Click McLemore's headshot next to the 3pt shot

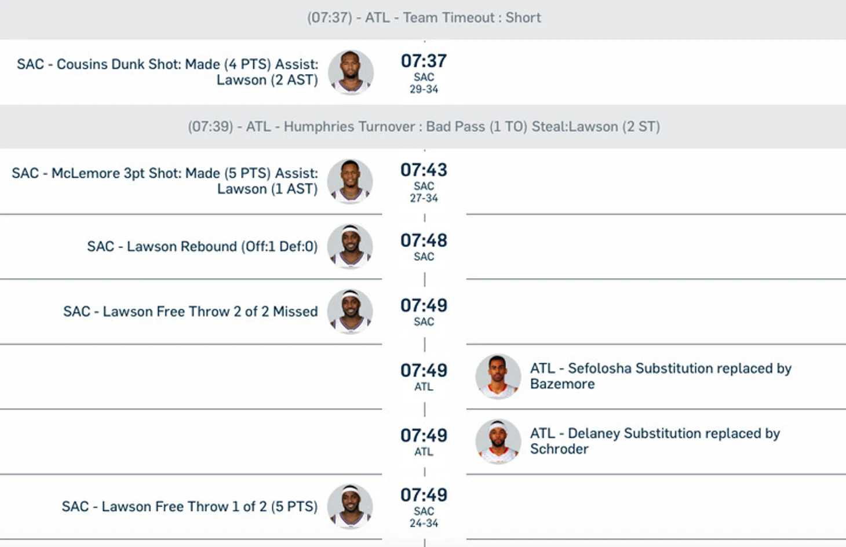[350, 181]
